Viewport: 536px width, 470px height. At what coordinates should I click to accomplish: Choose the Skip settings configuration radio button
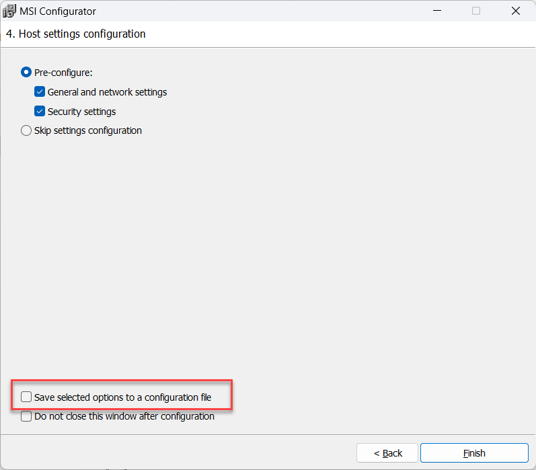coord(26,130)
